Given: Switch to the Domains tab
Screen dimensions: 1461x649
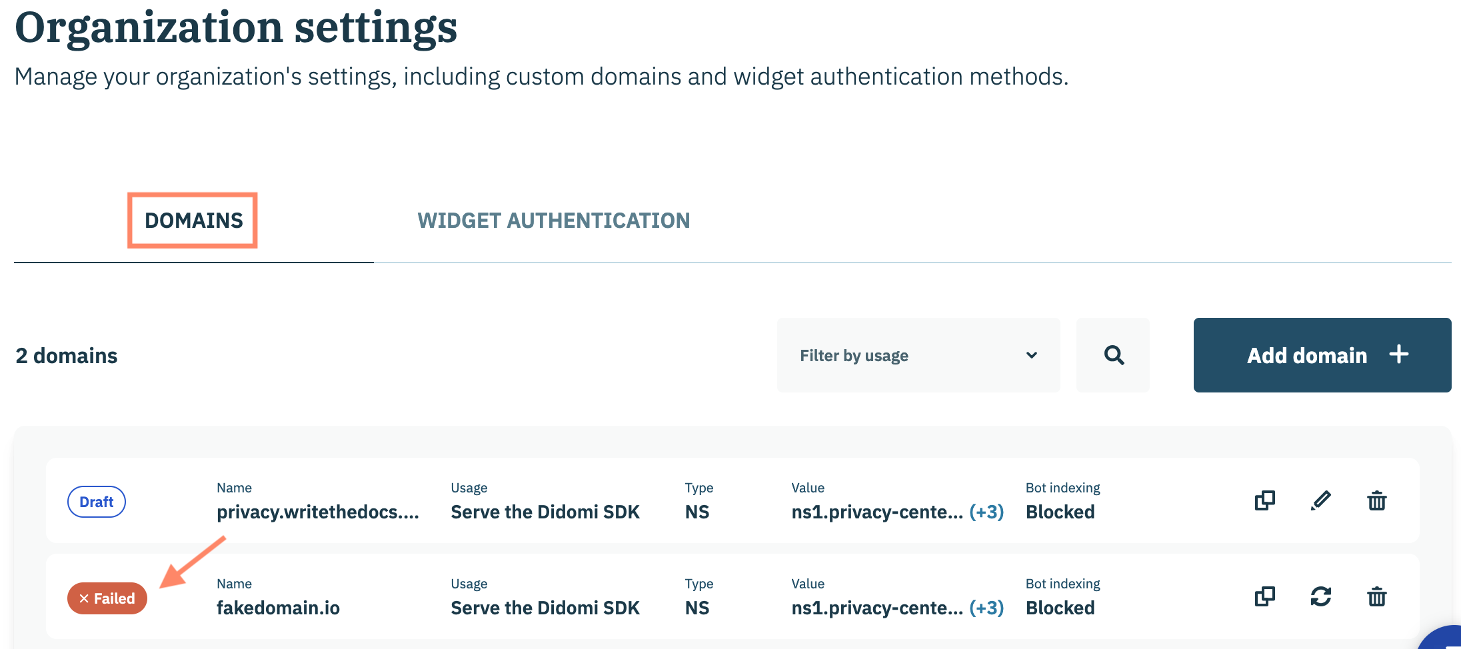Looking at the screenshot, I should tap(193, 221).
